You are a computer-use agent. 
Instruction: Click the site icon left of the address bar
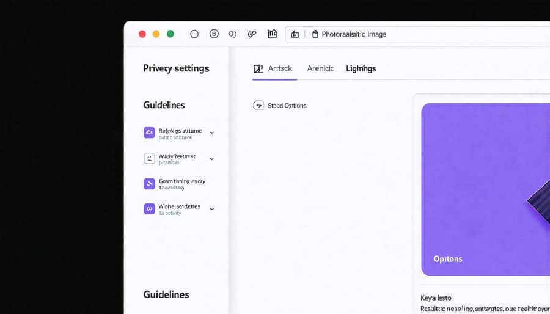pyautogui.click(x=295, y=34)
